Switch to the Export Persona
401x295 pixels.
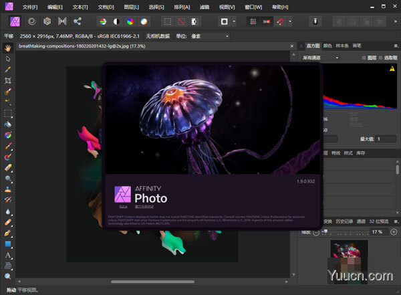tap(78, 21)
